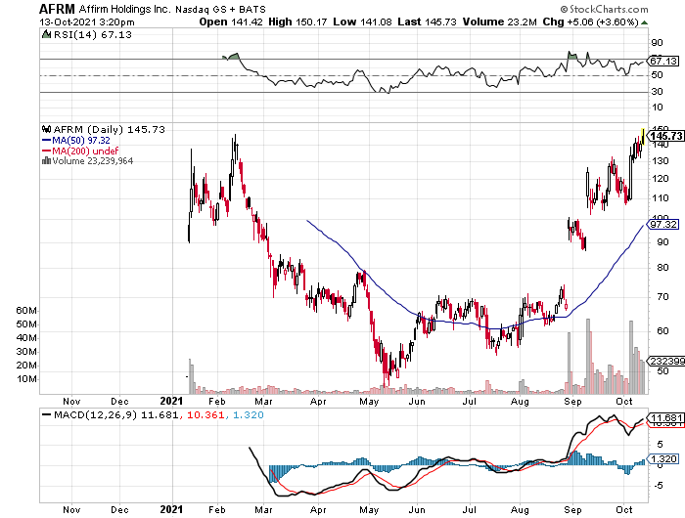This screenshot has height=518, width=685.
Task: Click the Volume 23.2M header value
Action: [x=499, y=22]
